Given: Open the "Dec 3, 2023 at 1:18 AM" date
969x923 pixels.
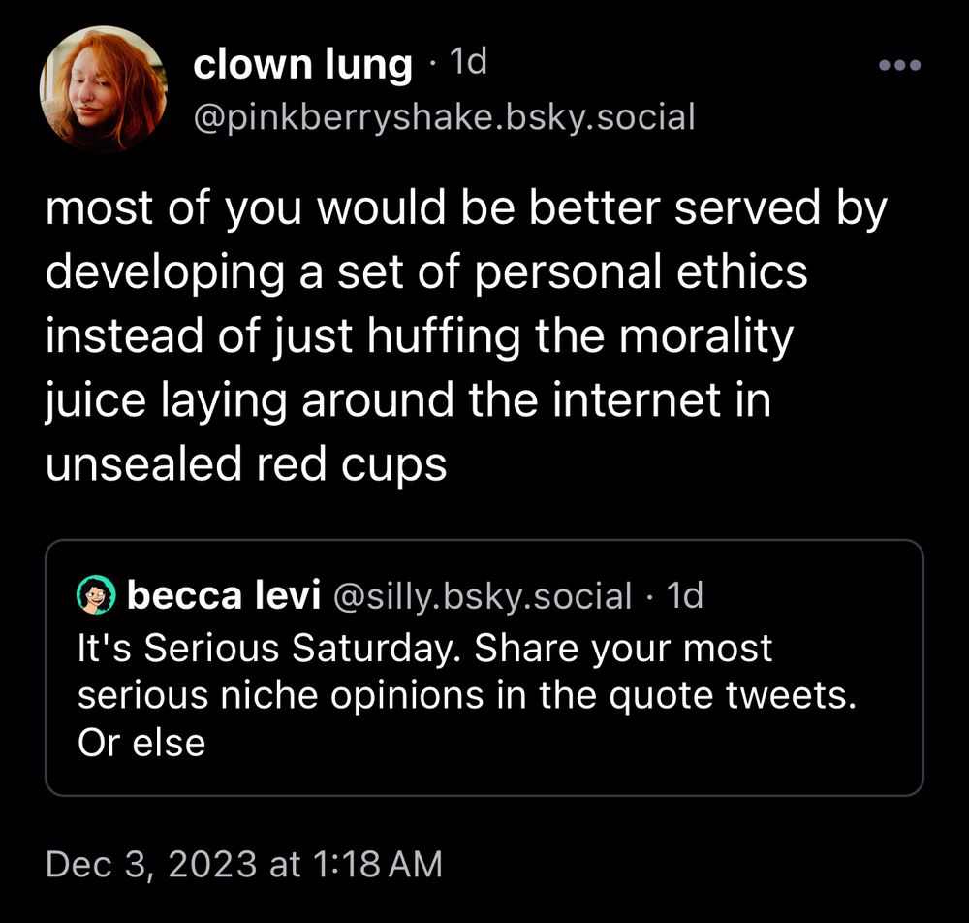Looking at the screenshot, I should pos(243,863).
